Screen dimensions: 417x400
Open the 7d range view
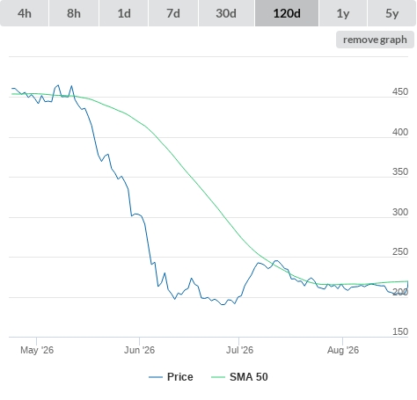coord(173,13)
